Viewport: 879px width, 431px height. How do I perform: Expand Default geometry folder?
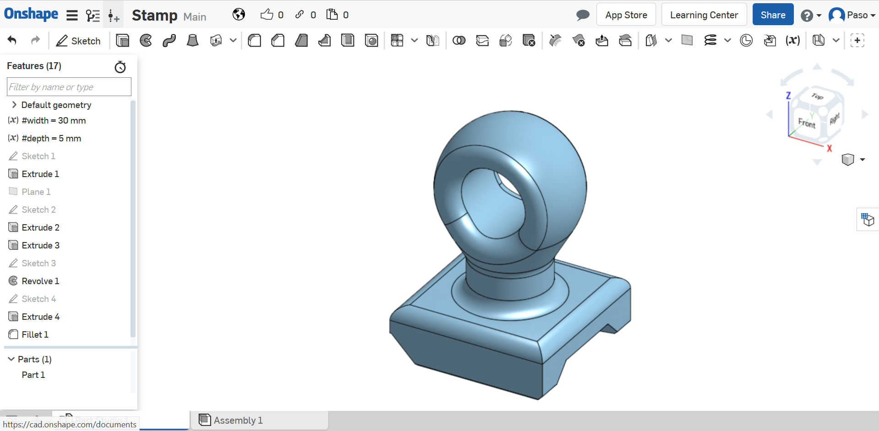coord(14,105)
